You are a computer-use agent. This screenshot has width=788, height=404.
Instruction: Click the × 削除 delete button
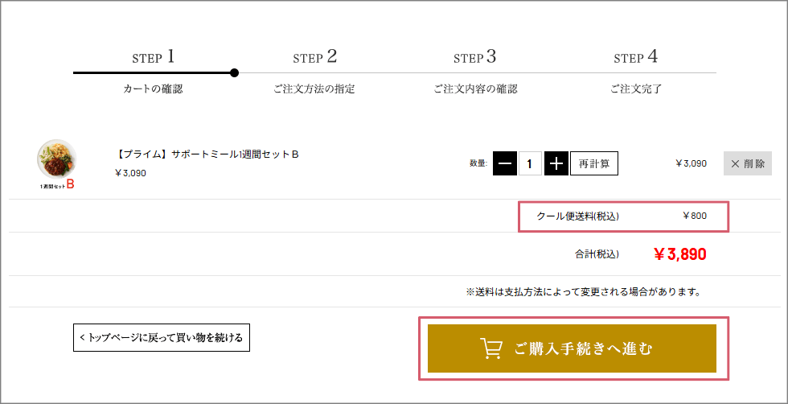point(747,163)
